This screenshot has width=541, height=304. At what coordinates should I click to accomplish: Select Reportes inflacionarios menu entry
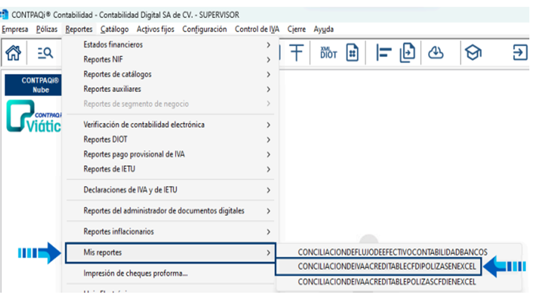(x=170, y=231)
